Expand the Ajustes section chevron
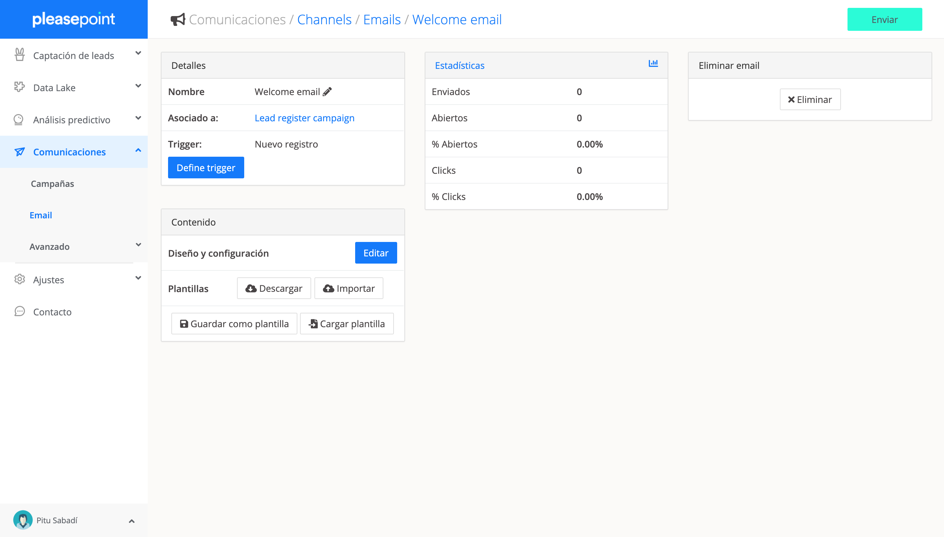Image resolution: width=944 pixels, height=537 pixels. point(138,278)
